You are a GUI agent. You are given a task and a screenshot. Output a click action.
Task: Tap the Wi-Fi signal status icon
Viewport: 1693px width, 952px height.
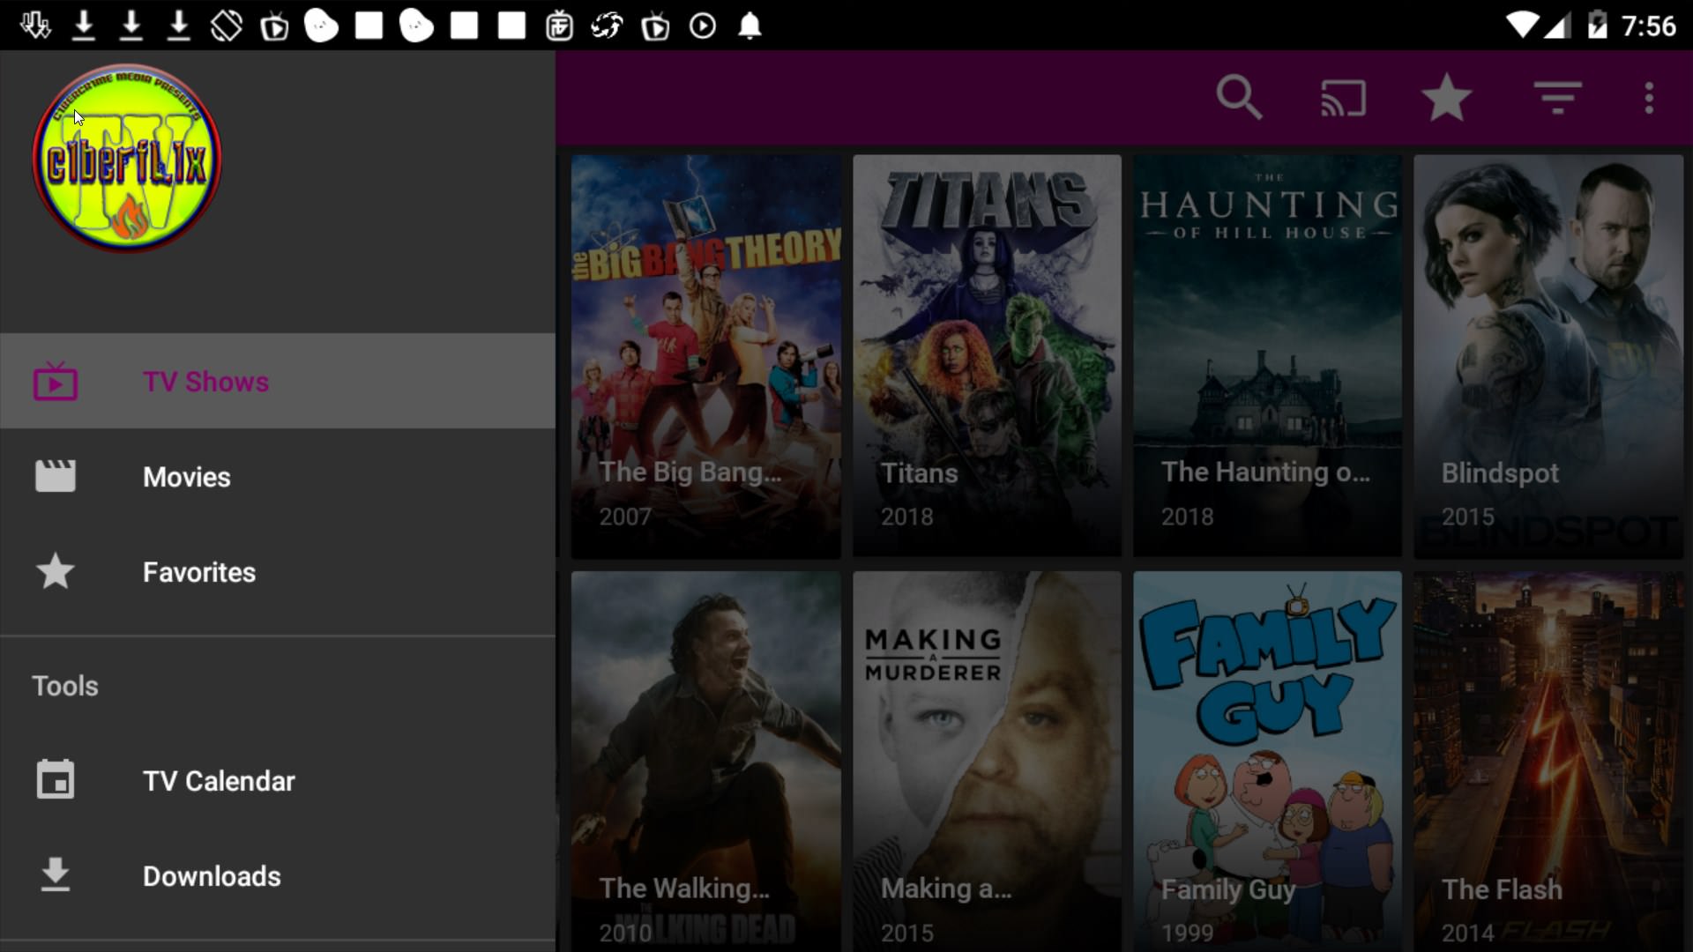[1521, 25]
